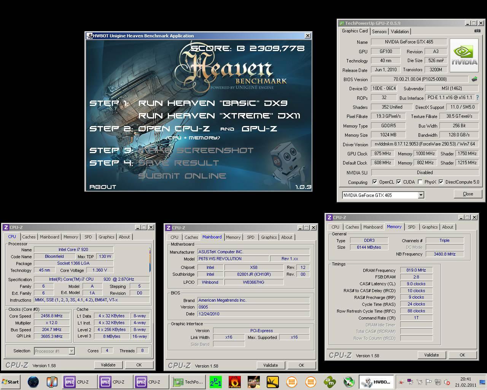Click the Core Speed value 2456.8 MHz
The width and height of the screenshot is (487, 390).
coord(52,316)
